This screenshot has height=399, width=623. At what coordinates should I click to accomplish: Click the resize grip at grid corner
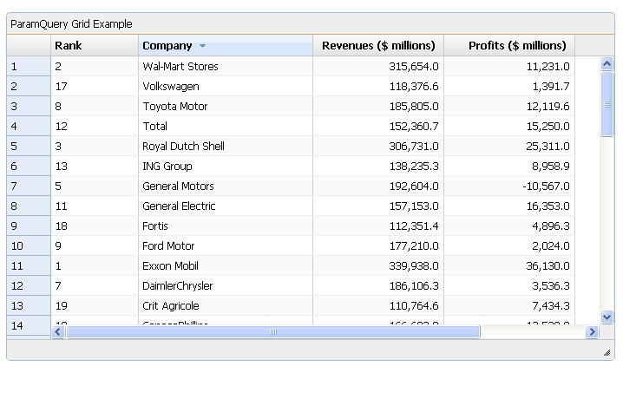coord(606,352)
